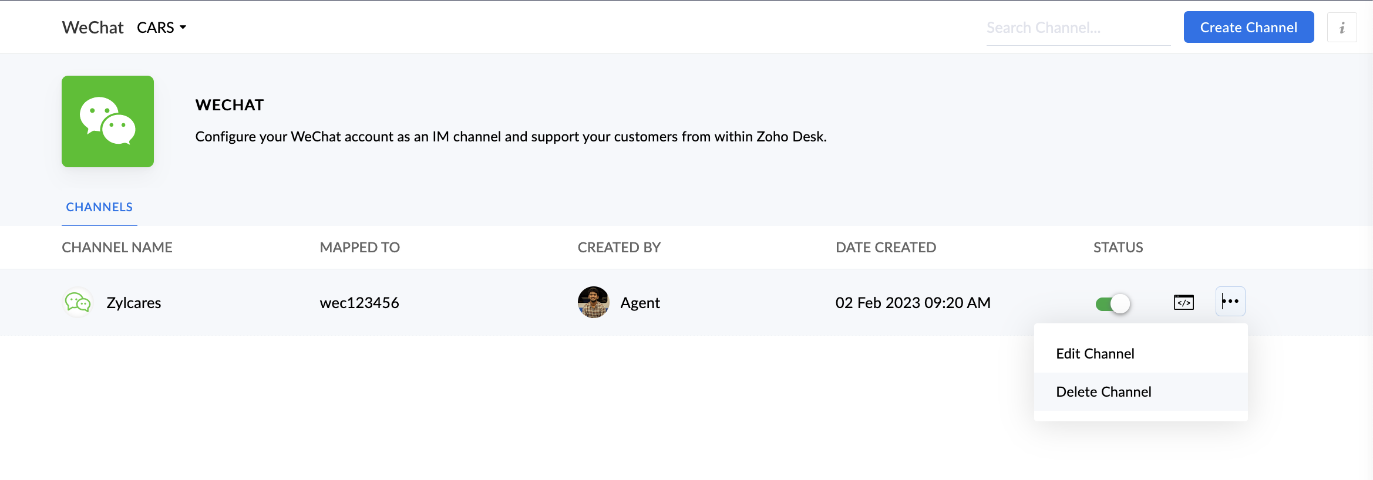Click the MAPPED TO column header

point(359,248)
